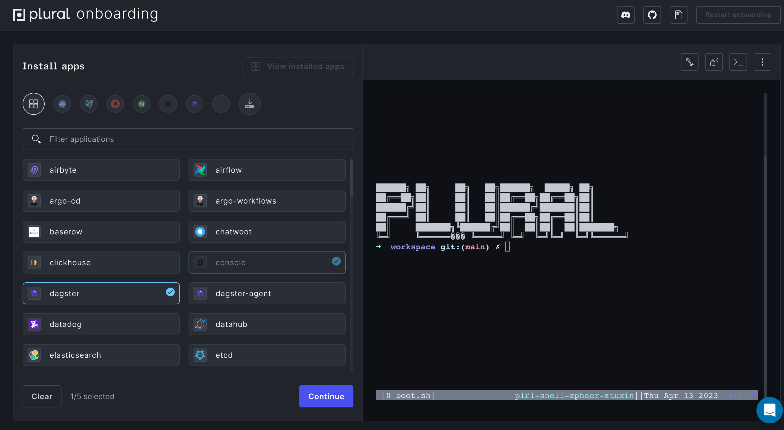Select the dagster step icon in stepper
The image size is (784, 430).
[194, 104]
